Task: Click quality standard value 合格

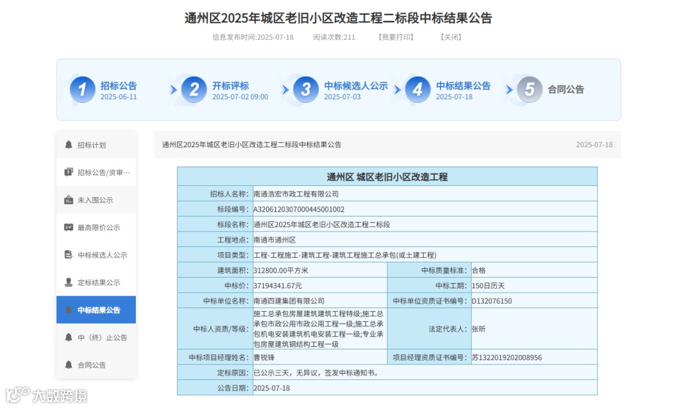Action: pyautogui.click(x=479, y=270)
